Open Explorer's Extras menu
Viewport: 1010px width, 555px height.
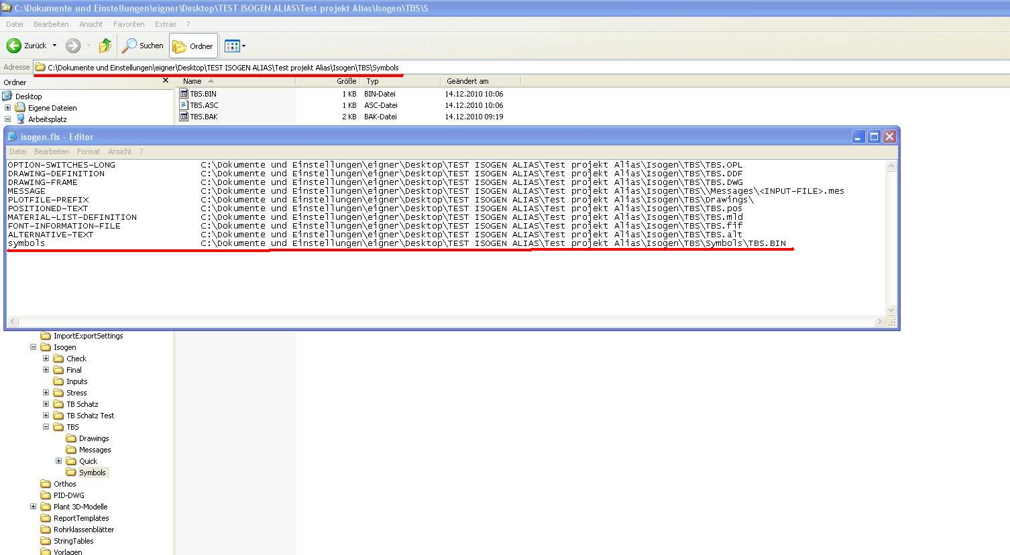(165, 24)
